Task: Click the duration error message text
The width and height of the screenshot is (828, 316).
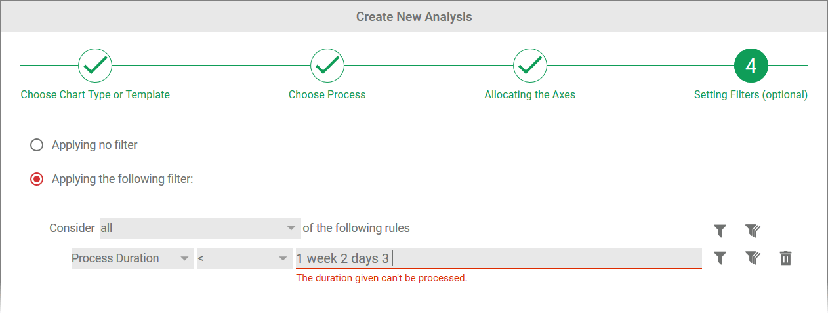Action: tap(382, 278)
